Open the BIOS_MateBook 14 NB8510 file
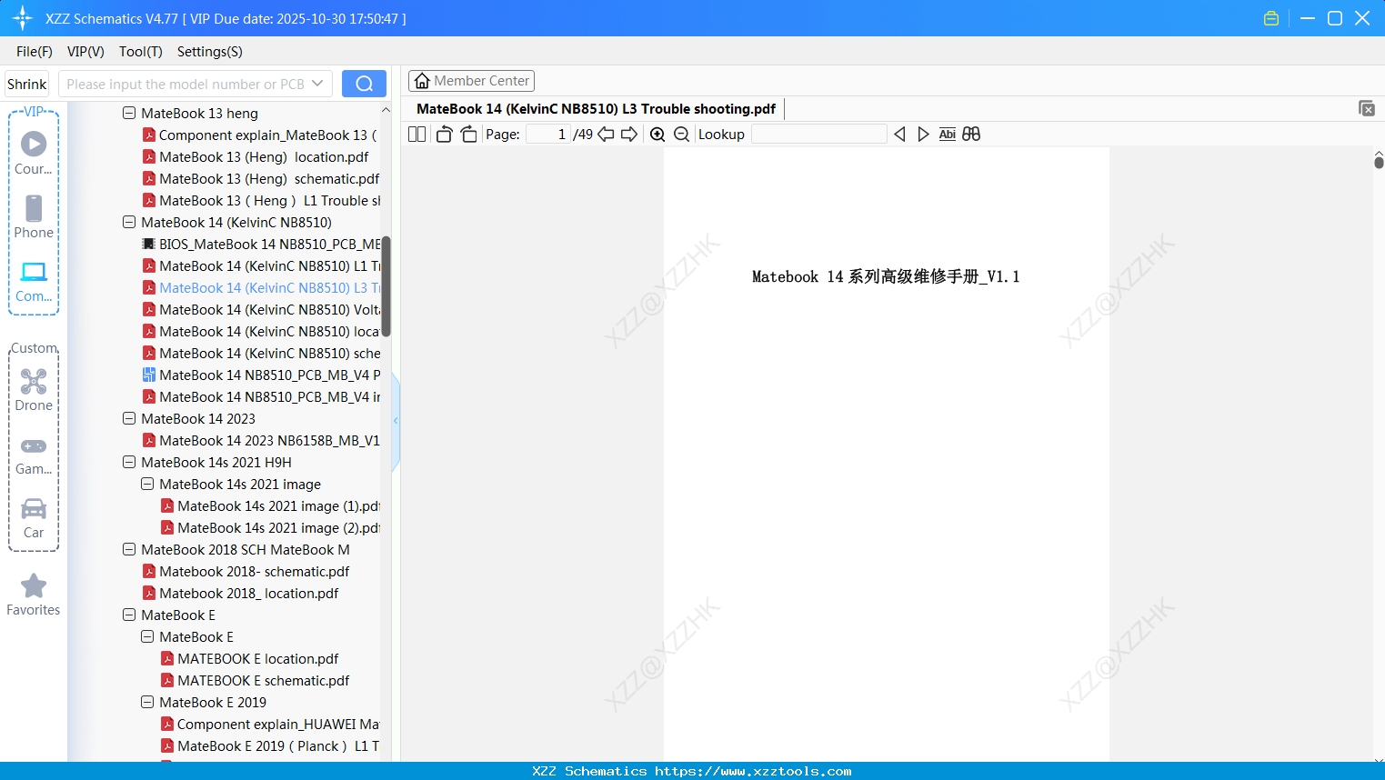This screenshot has height=780, width=1385. pyautogui.click(x=262, y=245)
